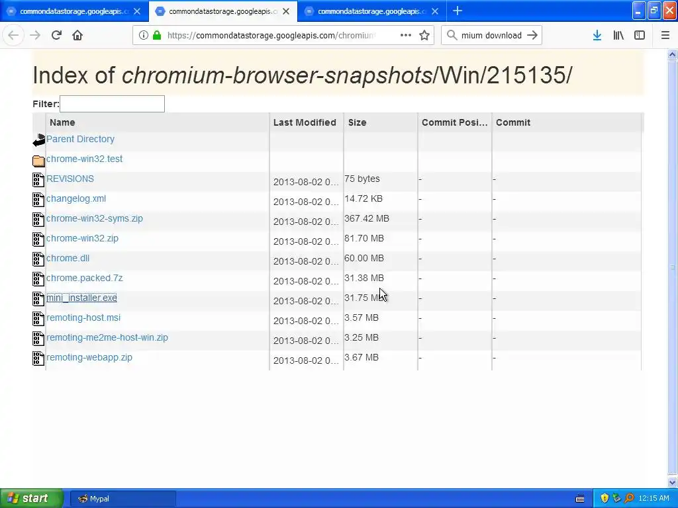The width and height of the screenshot is (678, 508).
Task: Open the page actions three-dots menu
Action: coord(406,35)
